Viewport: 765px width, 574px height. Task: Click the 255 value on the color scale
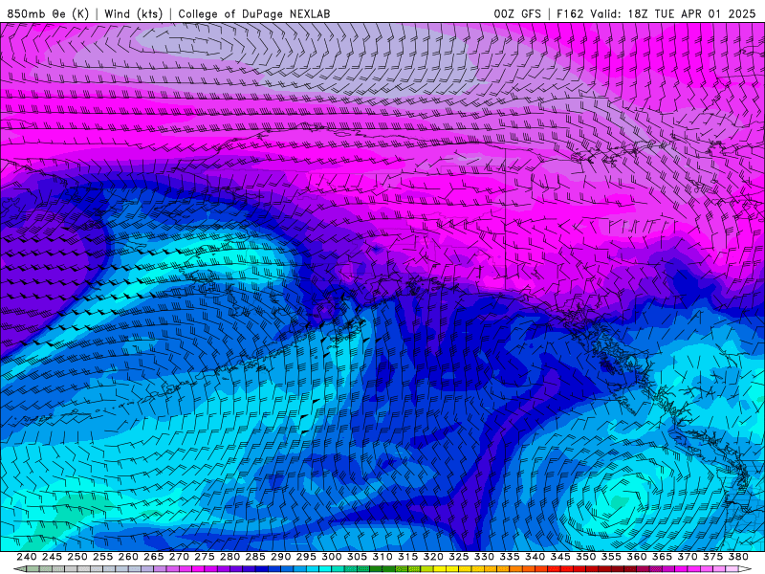(x=102, y=557)
